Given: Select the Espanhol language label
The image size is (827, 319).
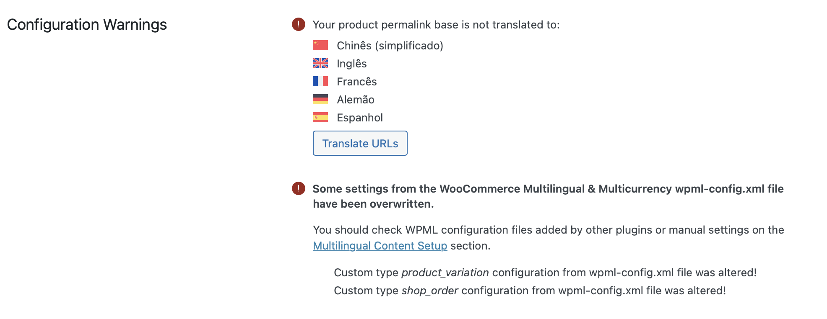Looking at the screenshot, I should 359,118.
